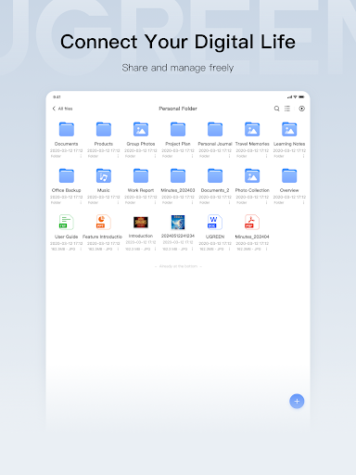Open the Feature Introduction PPT file
This screenshot has width=356, height=475.
103,222
